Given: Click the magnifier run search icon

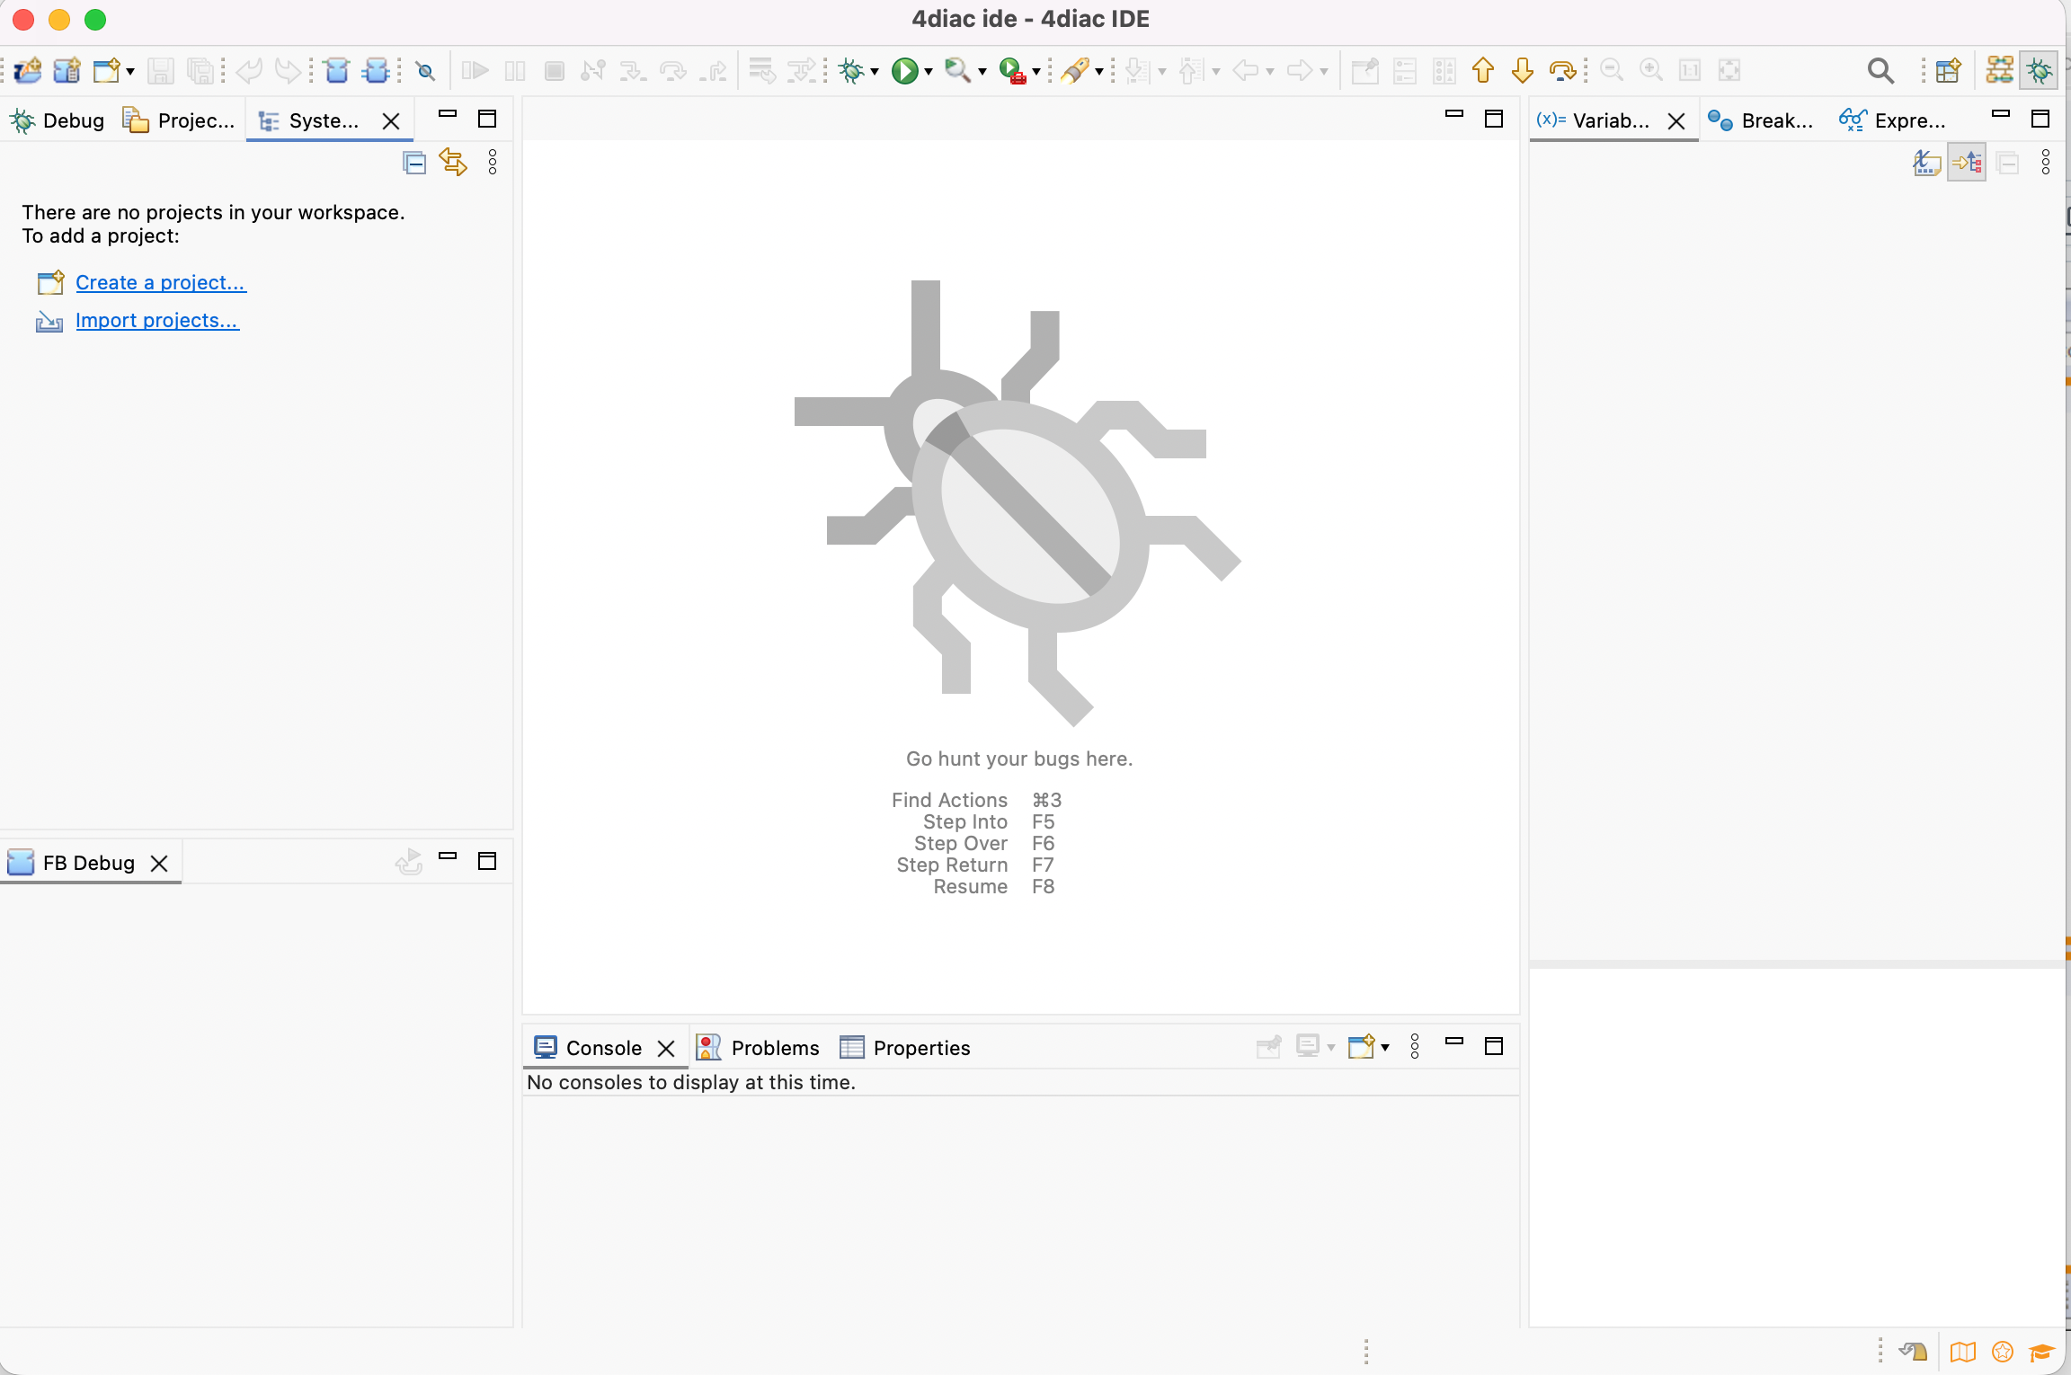Looking at the screenshot, I should [x=956, y=70].
